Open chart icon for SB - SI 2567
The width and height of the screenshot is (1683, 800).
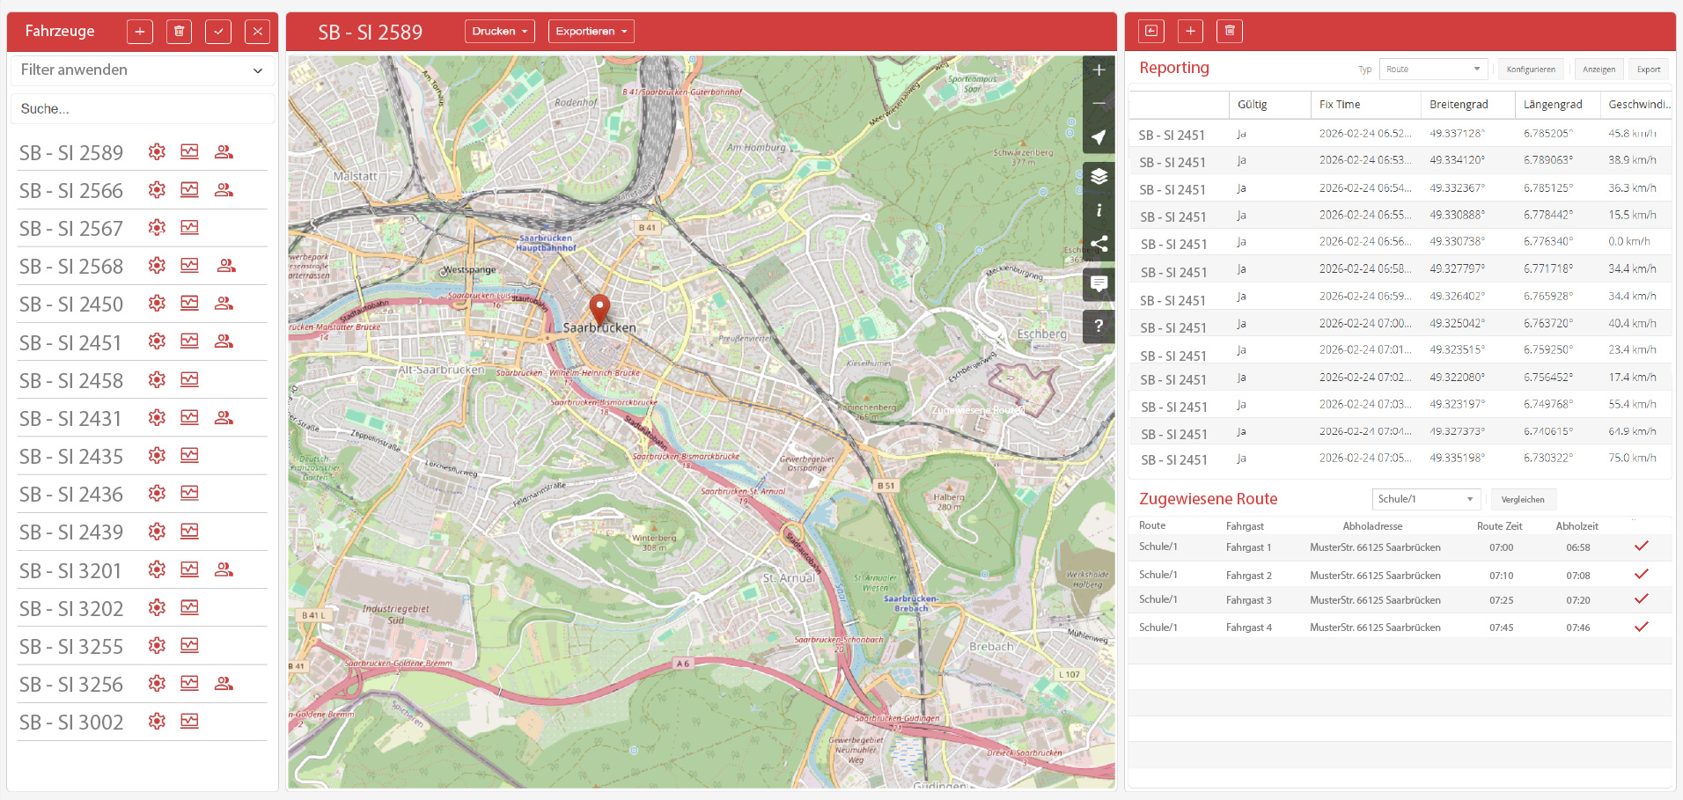189,227
